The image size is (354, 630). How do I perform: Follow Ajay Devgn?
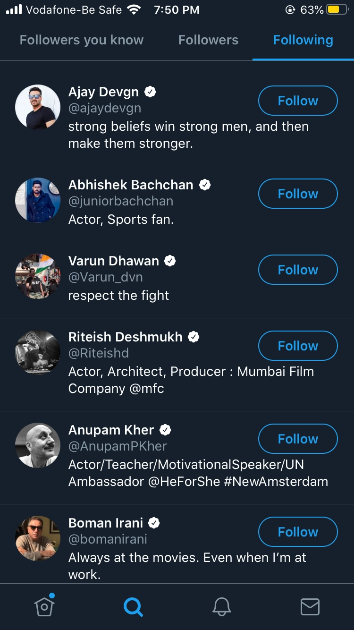coord(298,101)
